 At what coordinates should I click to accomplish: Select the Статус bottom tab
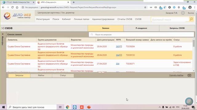pyautogui.click(x=63, y=75)
